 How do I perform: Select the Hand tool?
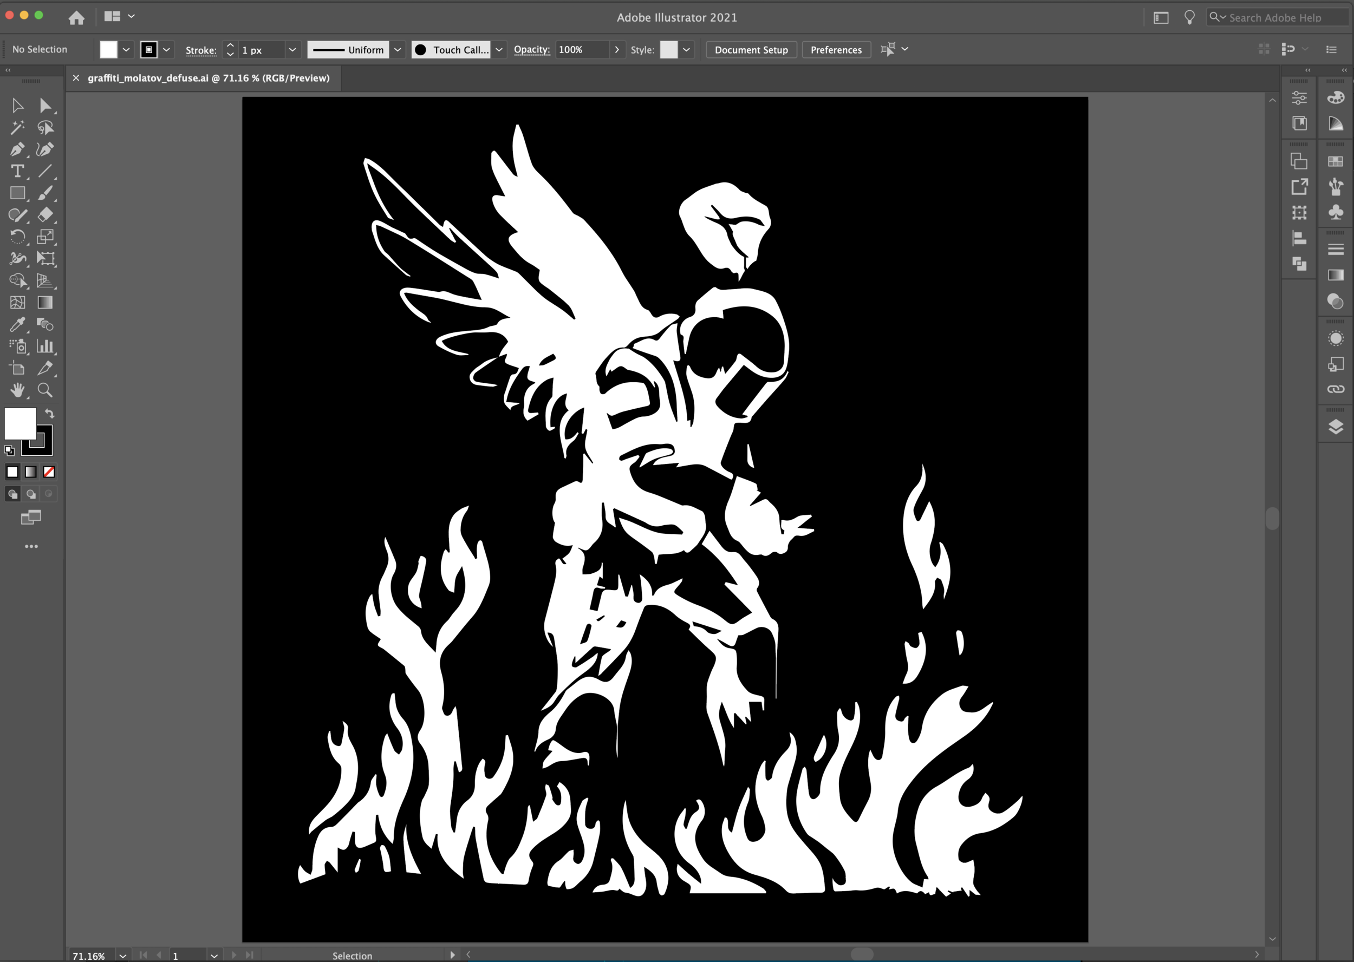[17, 390]
